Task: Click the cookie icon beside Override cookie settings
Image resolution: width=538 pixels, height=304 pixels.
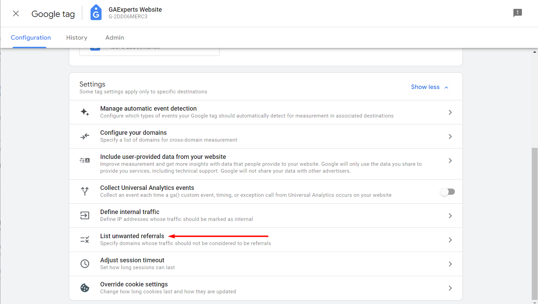Action: tap(85, 288)
